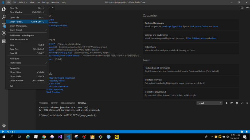Click the Vim keybindings link
Screen dimensions: 250x140
click(x=189, y=38)
